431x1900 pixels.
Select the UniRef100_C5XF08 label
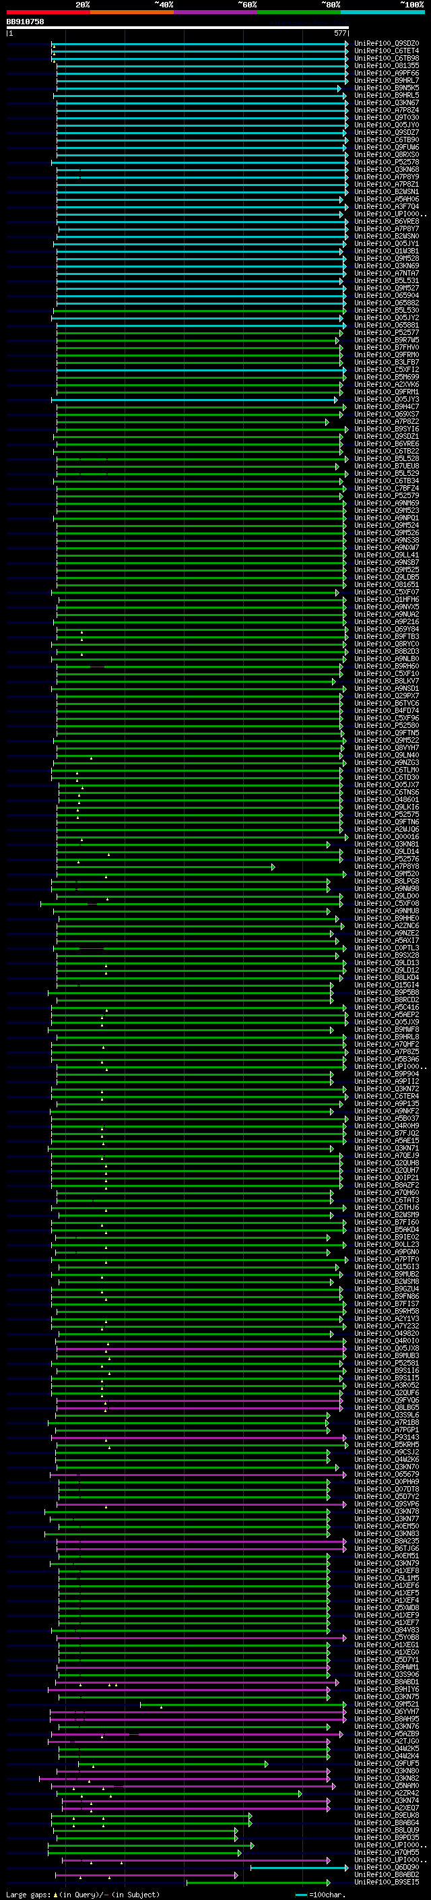pos(387,904)
